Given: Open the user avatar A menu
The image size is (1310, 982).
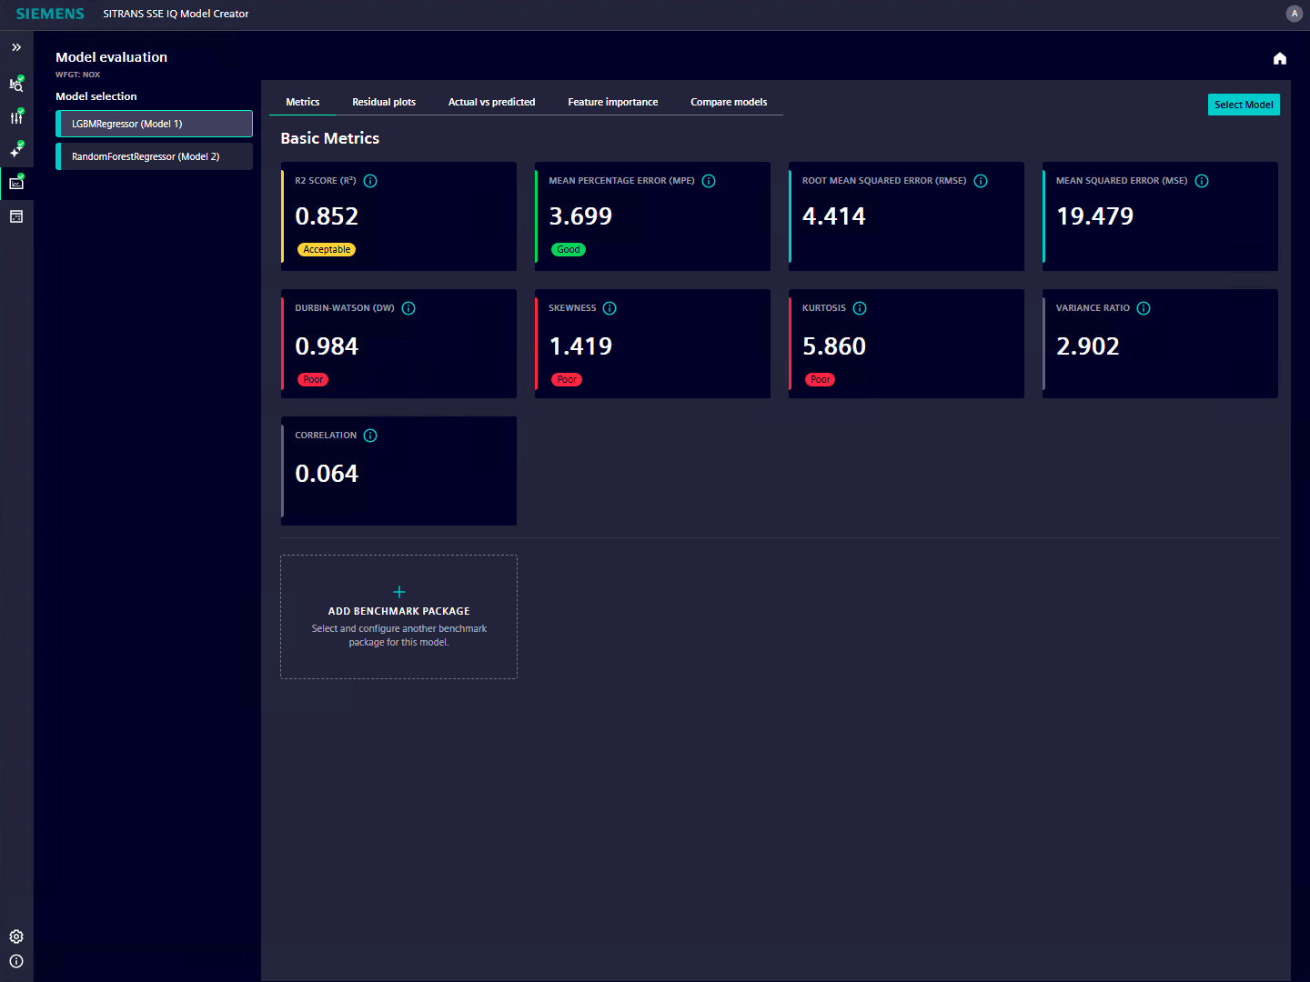Looking at the screenshot, I should click(x=1295, y=14).
